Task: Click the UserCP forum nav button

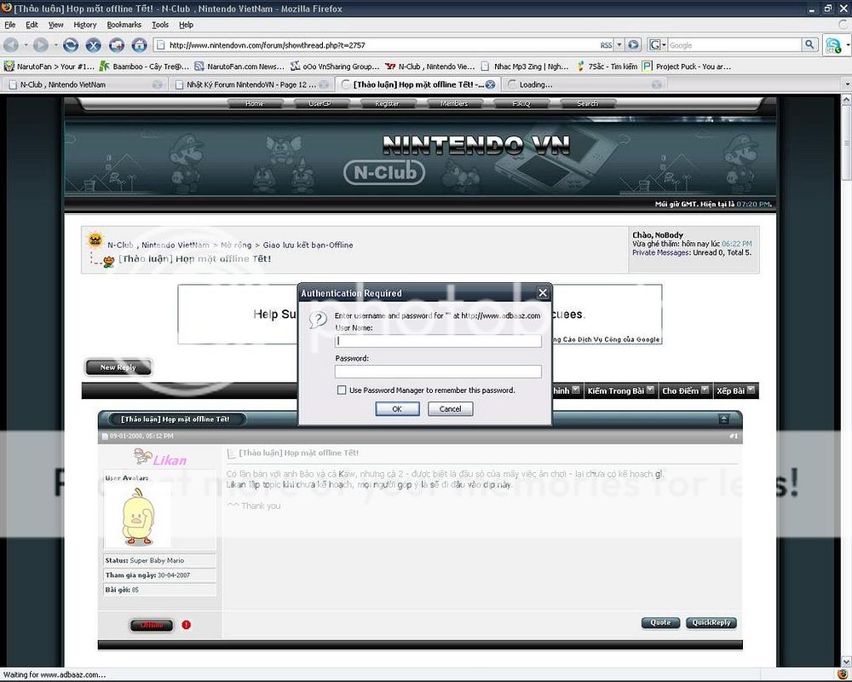Action: tap(320, 103)
